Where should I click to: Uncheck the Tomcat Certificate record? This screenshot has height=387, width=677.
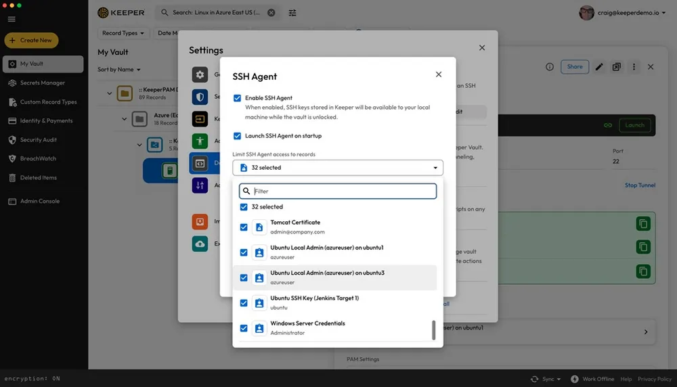click(x=244, y=227)
